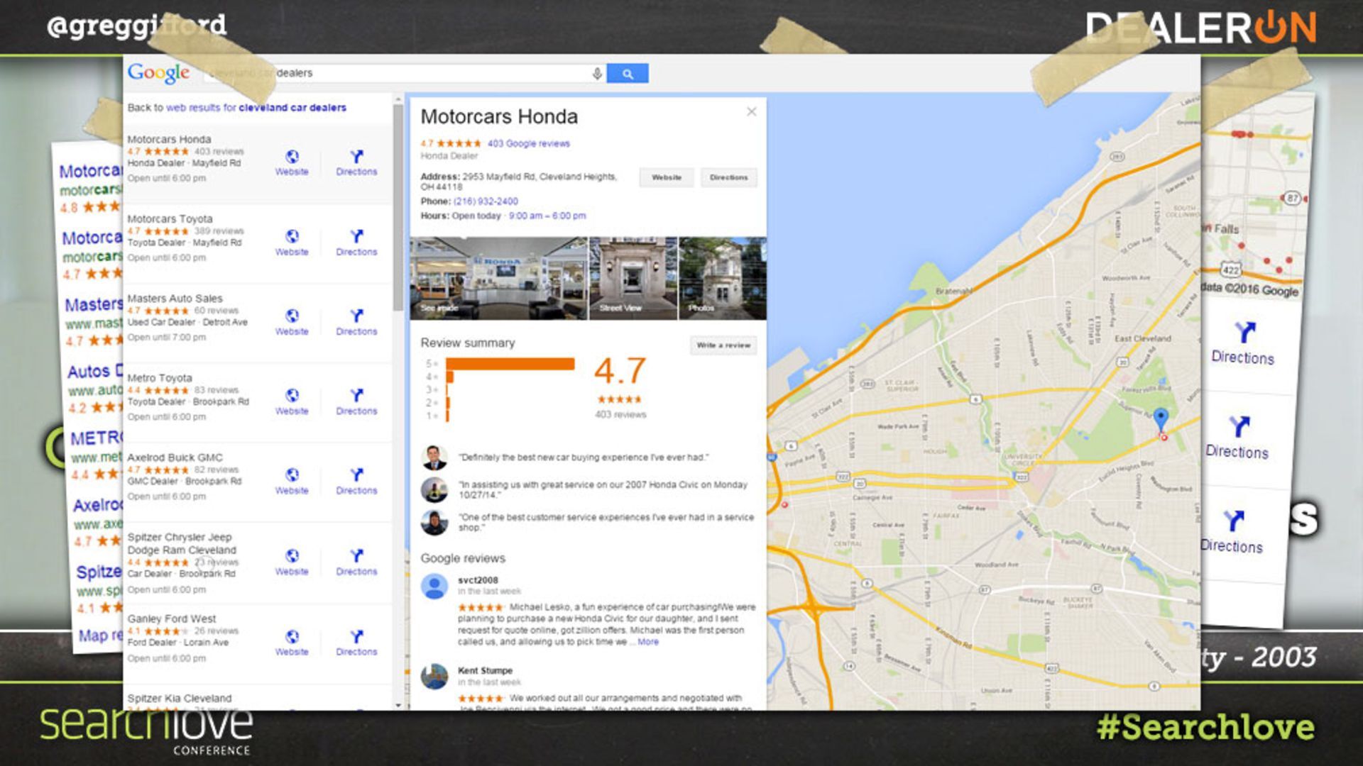
Task: Activate voice search microphone icon
Action: tap(597, 73)
